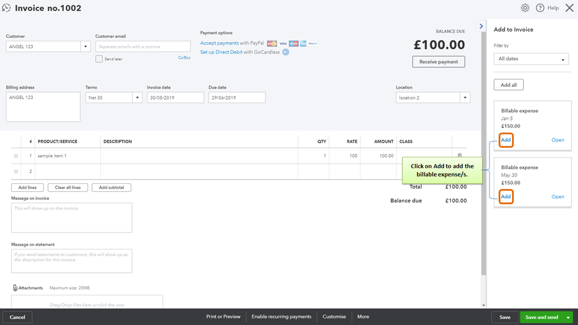This screenshot has height=325, width=578.
Task: Expand the Location dropdown
Action: [465, 98]
